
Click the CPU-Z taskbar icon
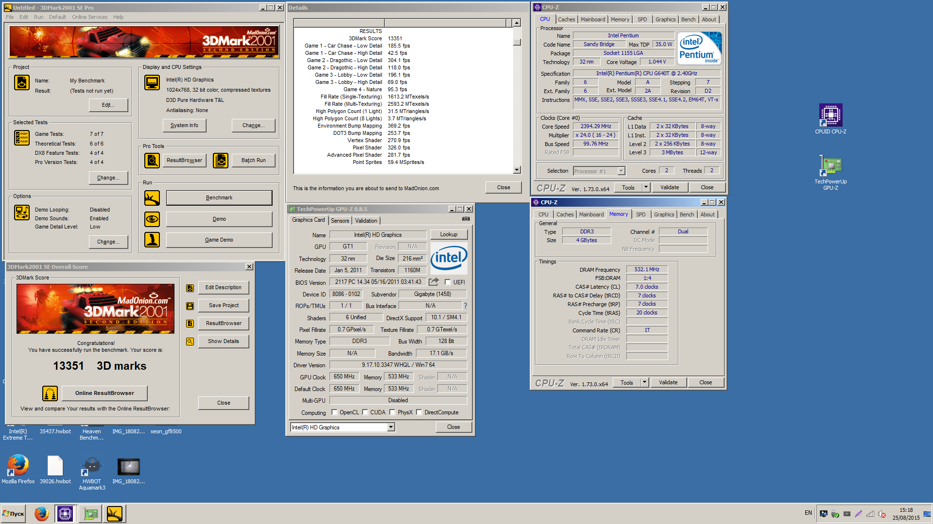pos(65,513)
